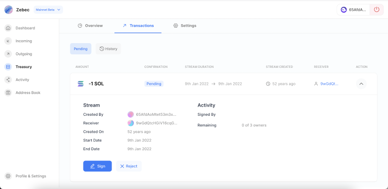Open Profile & Settings
Screen dimensions: 388x189
[x=31, y=176]
